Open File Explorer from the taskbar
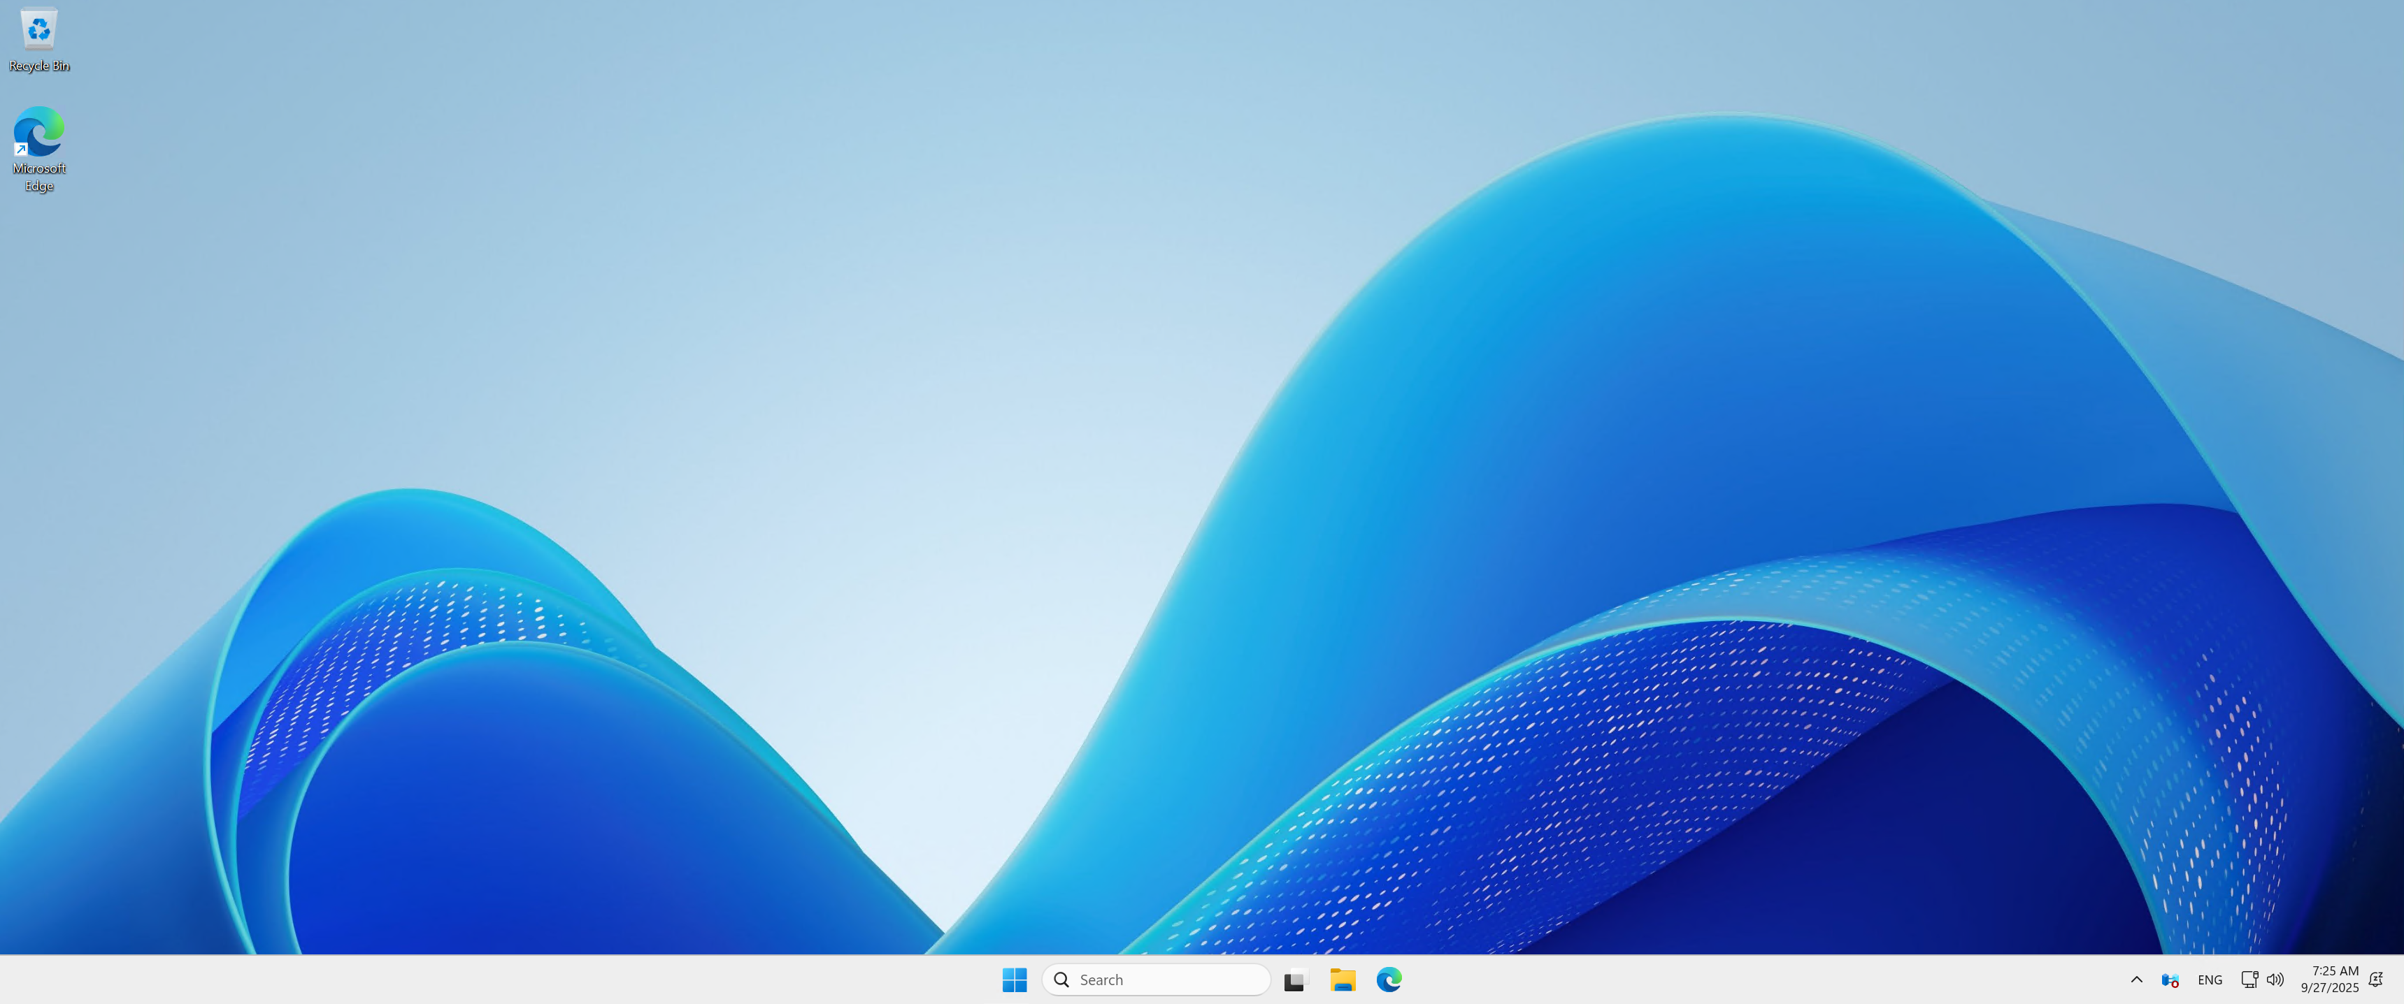This screenshot has height=1004, width=2404. click(x=1342, y=980)
